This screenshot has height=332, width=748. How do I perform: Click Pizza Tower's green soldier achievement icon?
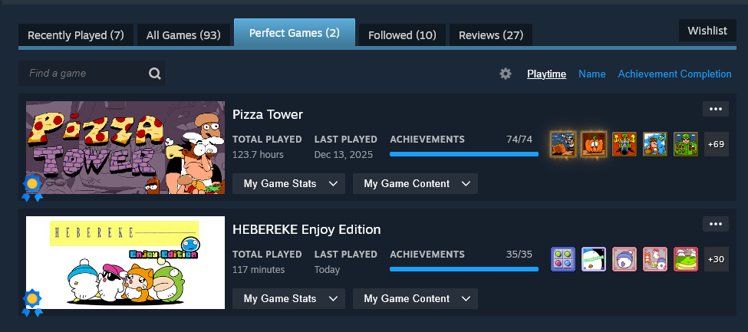(x=685, y=144)
